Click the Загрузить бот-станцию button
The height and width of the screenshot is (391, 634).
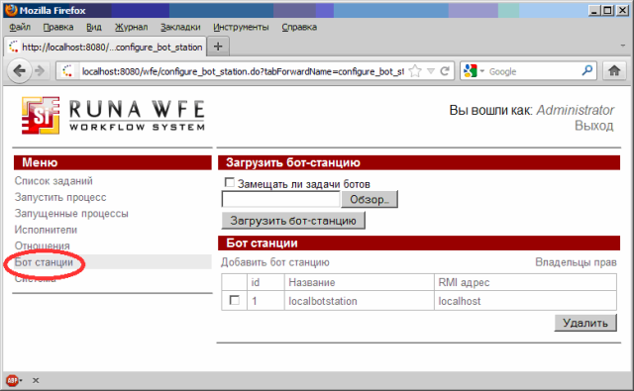click(x=293, y=221)
